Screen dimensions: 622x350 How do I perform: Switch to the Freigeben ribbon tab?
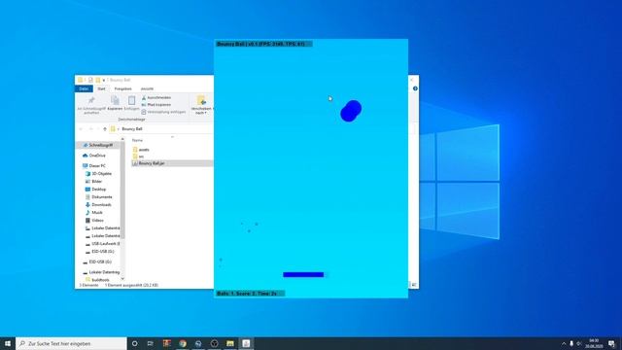click(x=123, y=88)
